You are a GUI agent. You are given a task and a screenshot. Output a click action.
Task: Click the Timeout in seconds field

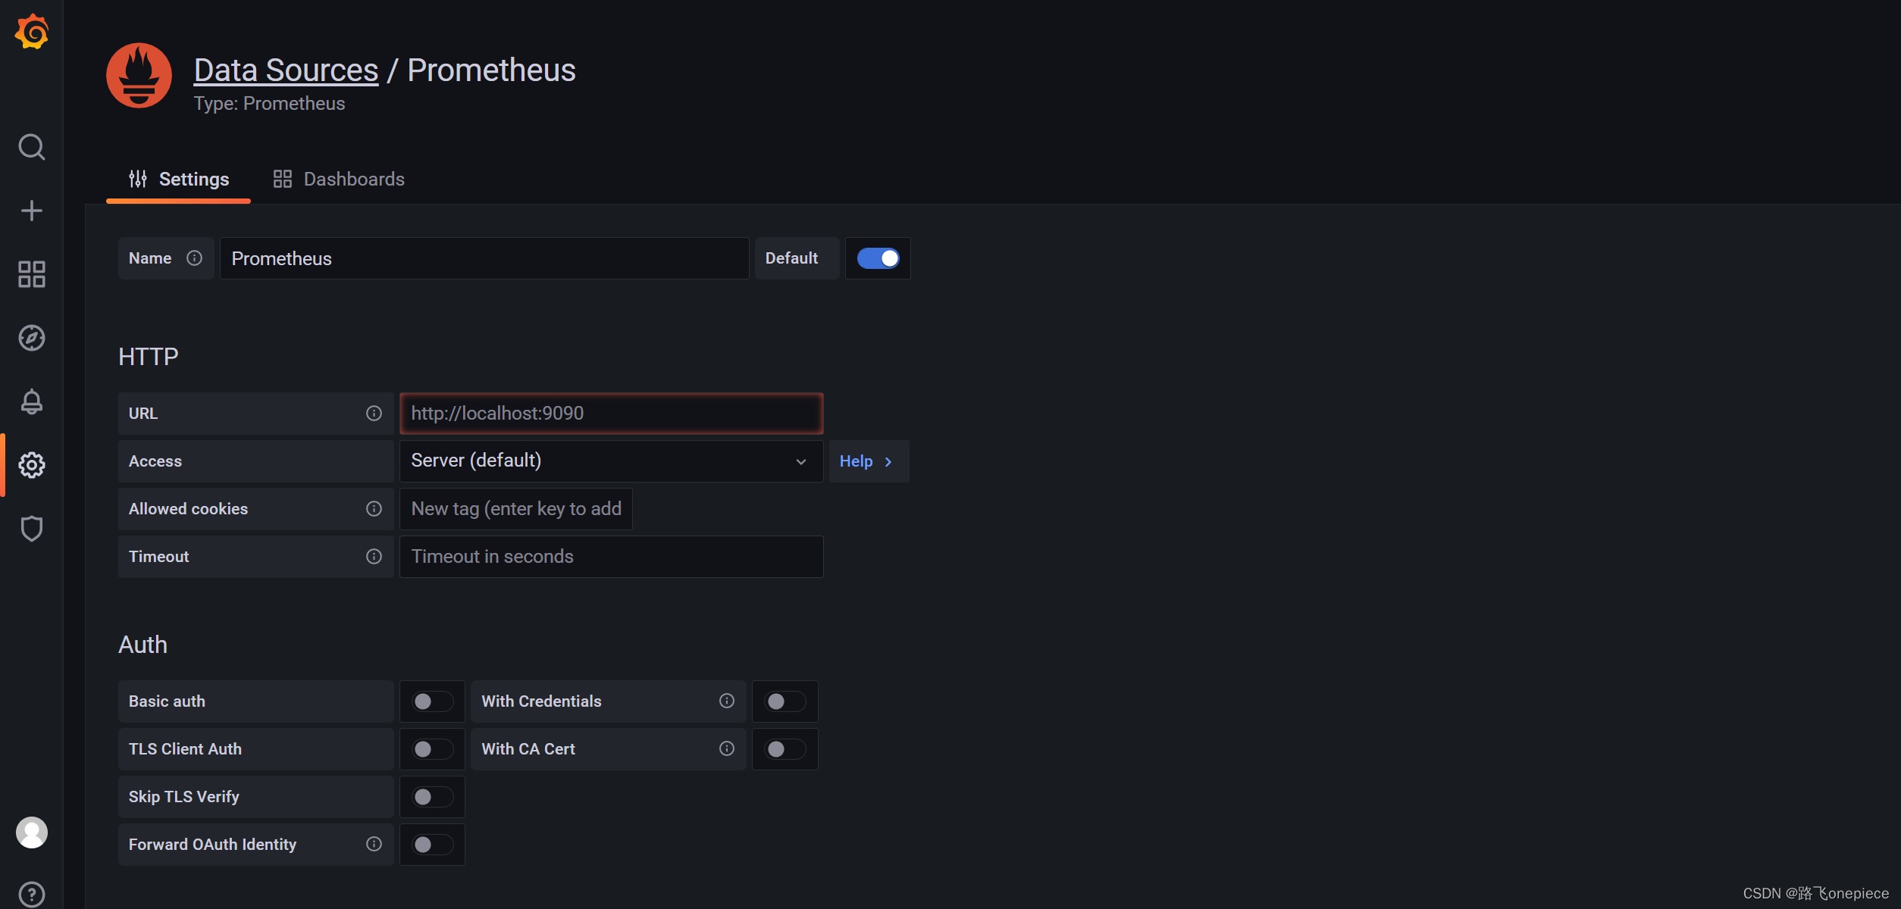(x=611, y=557)
